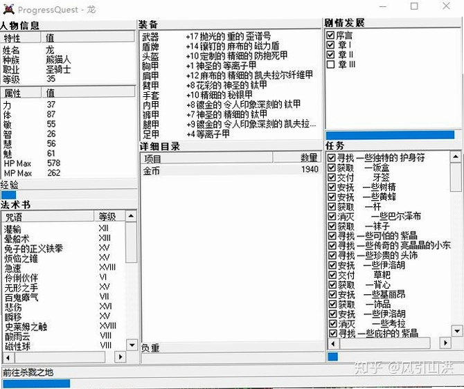Image resolution: width=464 pixels, height=389 pixels.
Task: Toggle checkbox for 交付 草耙 quest
Action: pos(332,275)
